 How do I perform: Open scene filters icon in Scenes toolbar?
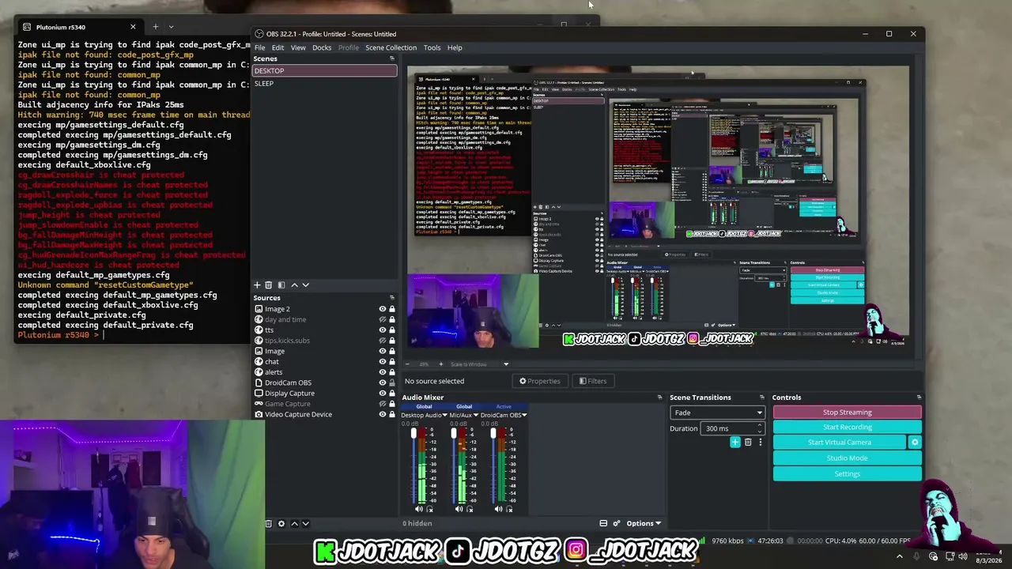click(281, 284)
